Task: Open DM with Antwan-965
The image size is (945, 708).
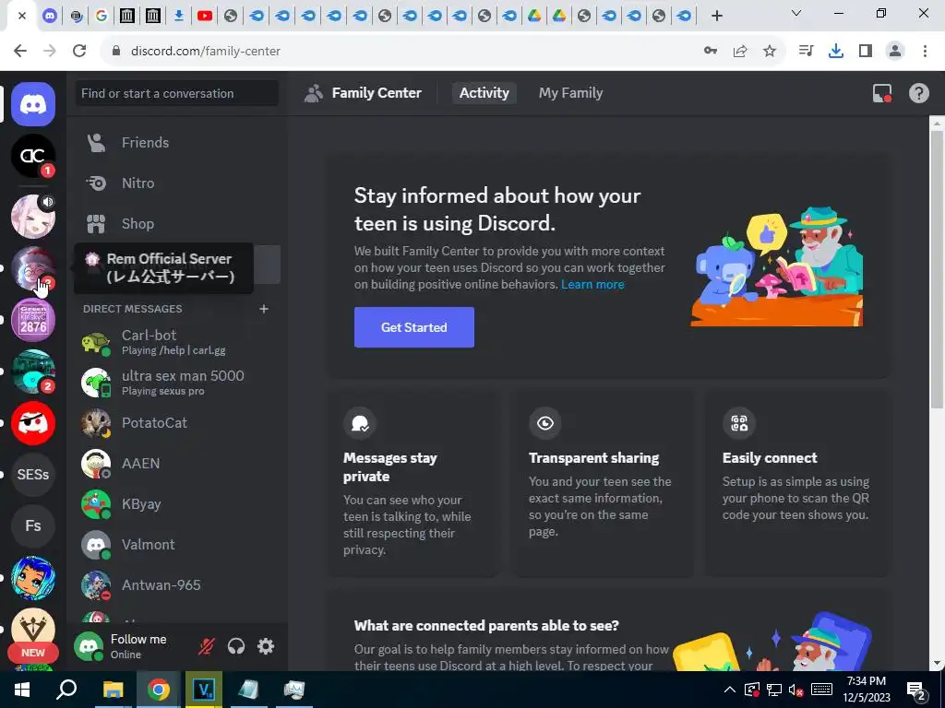Action: point(177,585)
